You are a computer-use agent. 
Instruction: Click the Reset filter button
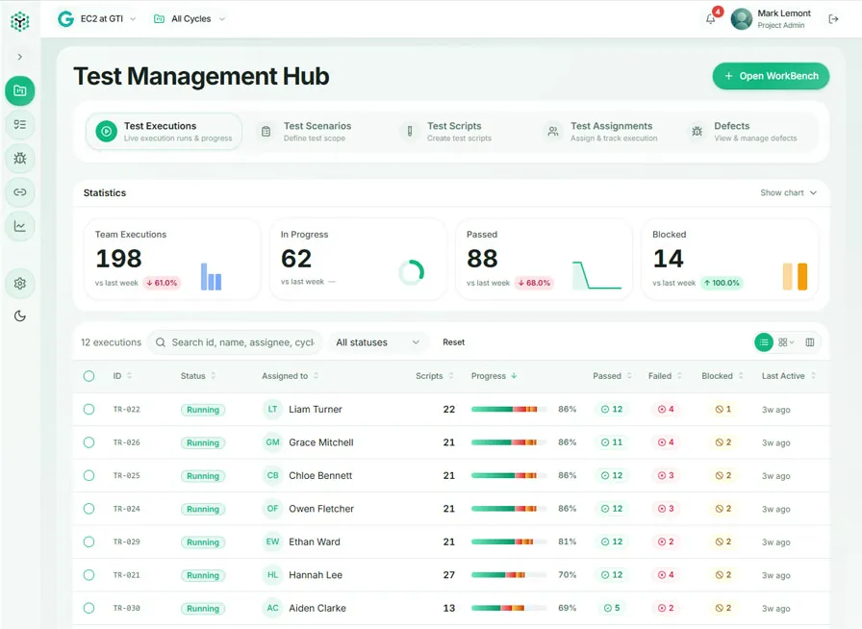tap(453, 342)
